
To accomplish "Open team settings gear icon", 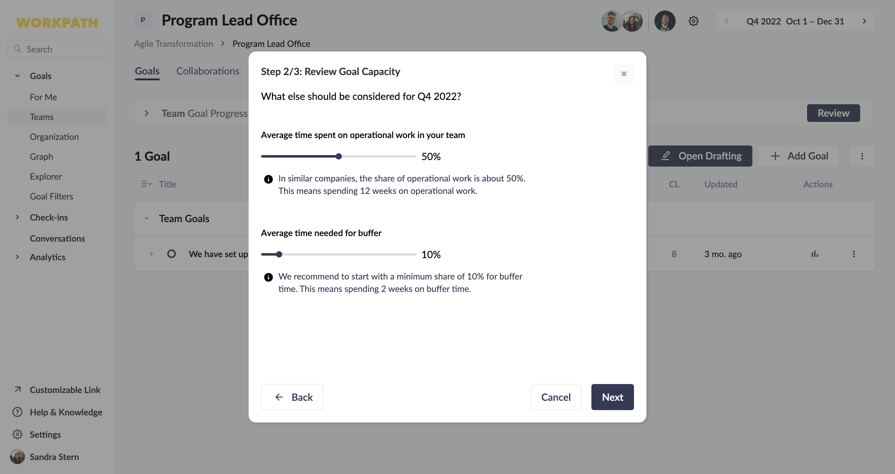I will click(x=693, y=21).
